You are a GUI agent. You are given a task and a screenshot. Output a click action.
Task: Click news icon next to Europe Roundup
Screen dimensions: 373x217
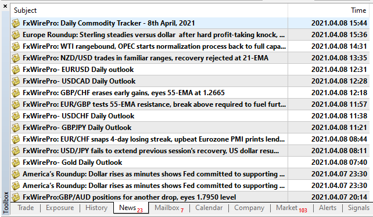coord(16,35)
